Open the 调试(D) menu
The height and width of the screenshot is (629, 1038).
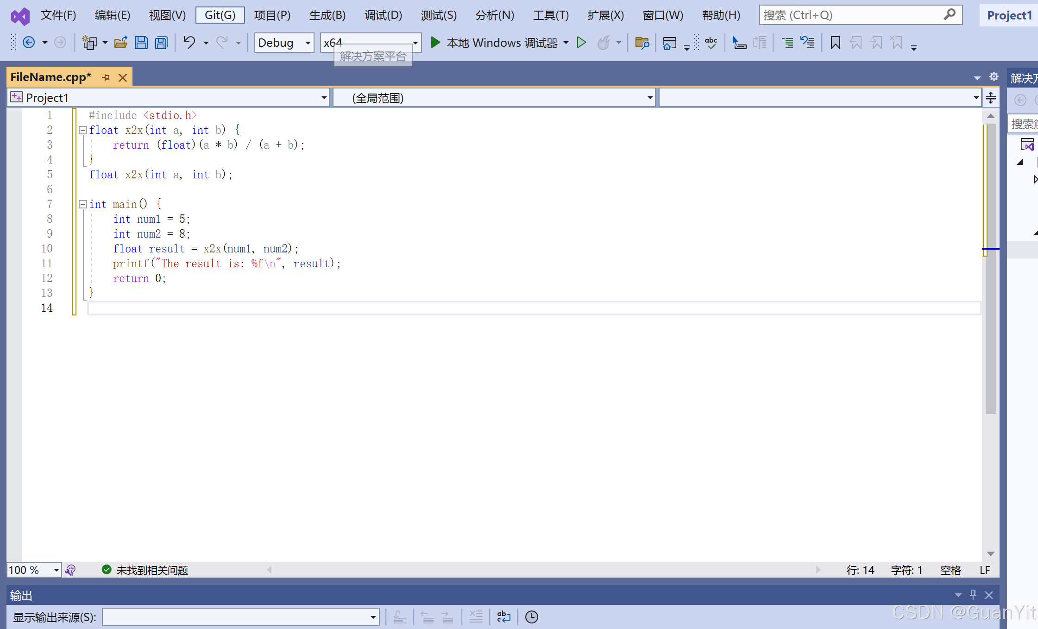click(383, 15)
